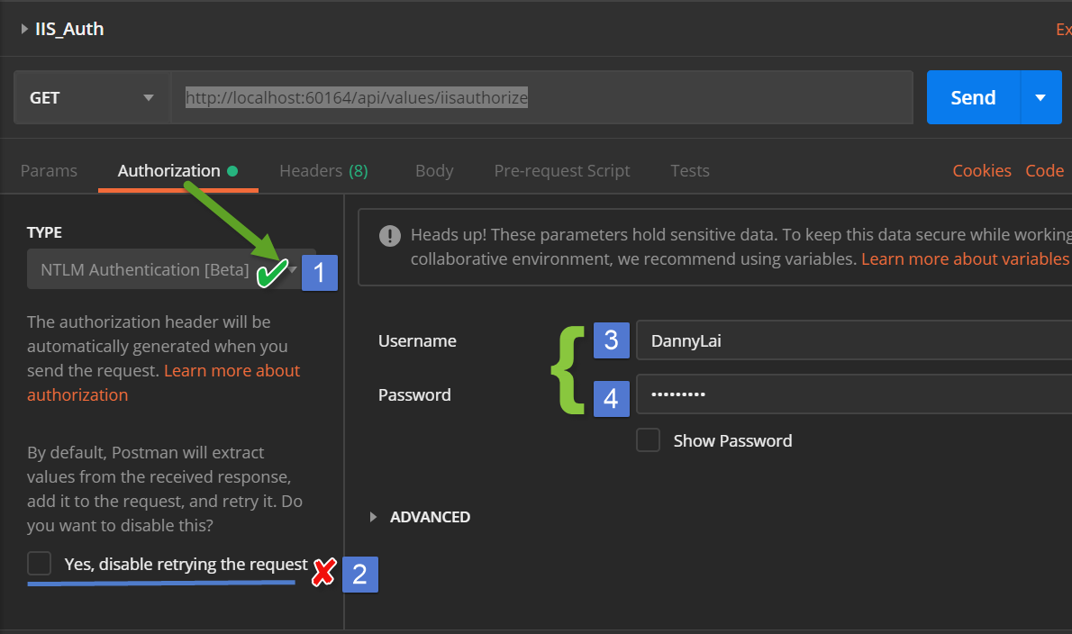Check Yes, disable retrying the request

coord(40,564)
